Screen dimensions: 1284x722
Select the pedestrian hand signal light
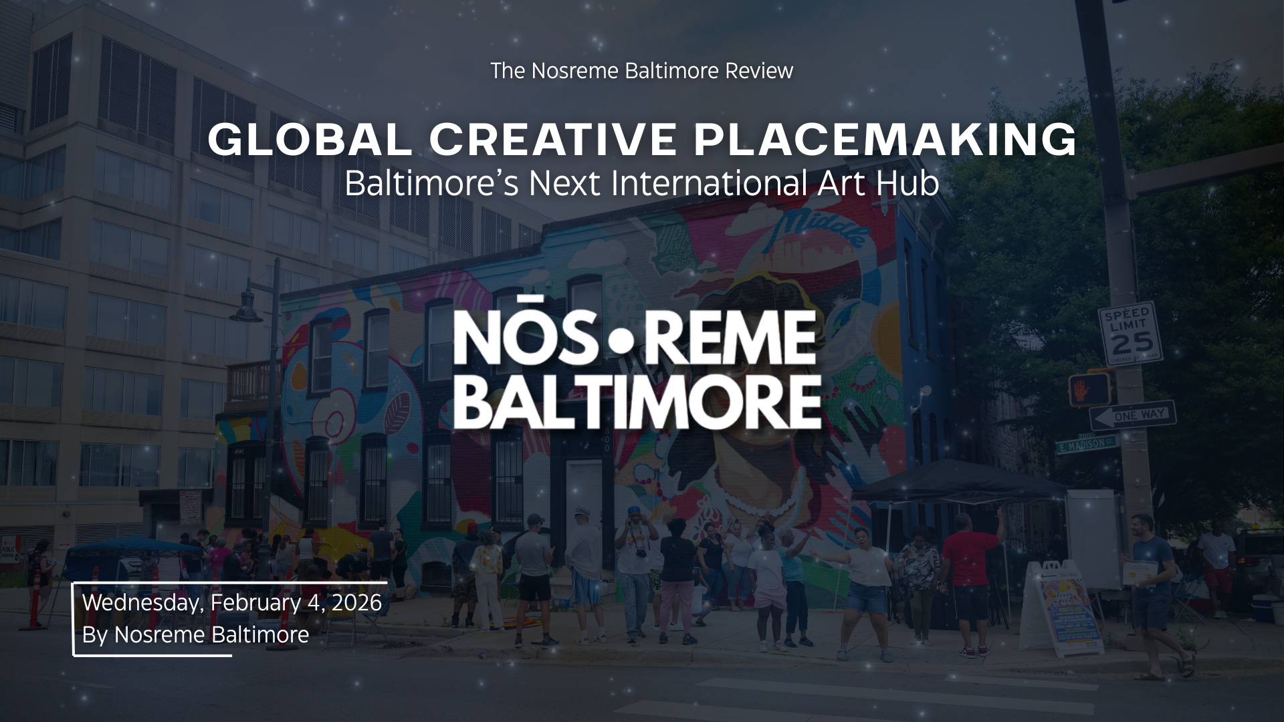point(1089,388)
